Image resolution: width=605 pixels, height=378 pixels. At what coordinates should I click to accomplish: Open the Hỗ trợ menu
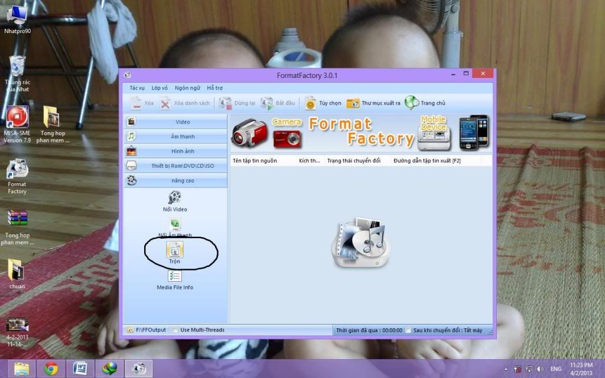click(x=214, y=88)
